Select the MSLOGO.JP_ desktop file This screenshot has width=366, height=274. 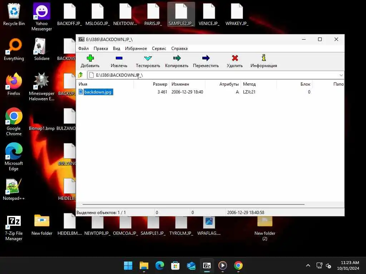coord(97,14)
